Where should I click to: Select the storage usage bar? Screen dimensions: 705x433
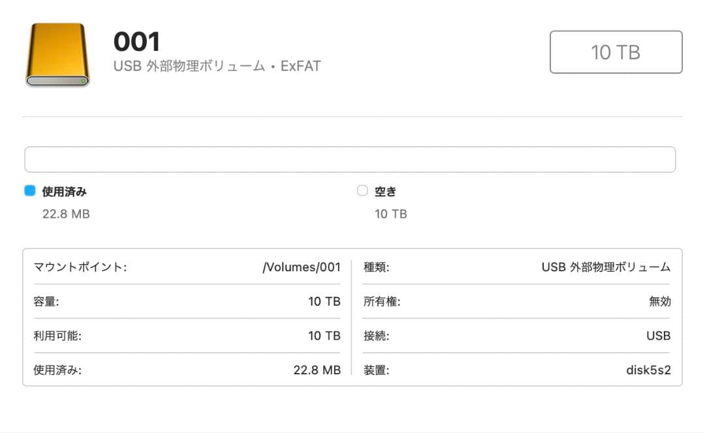point(349,158)
